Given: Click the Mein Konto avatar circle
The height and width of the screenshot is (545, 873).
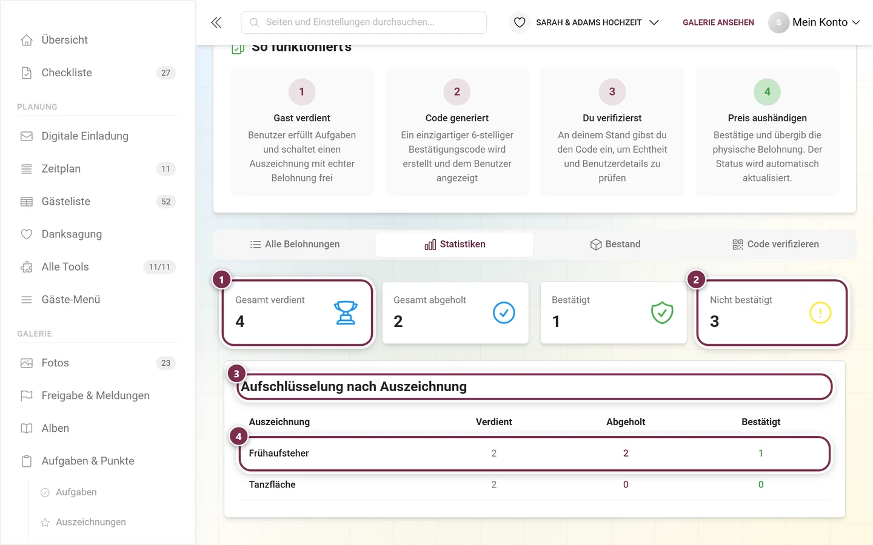Looking at the screenshot, I should (778, 22).
